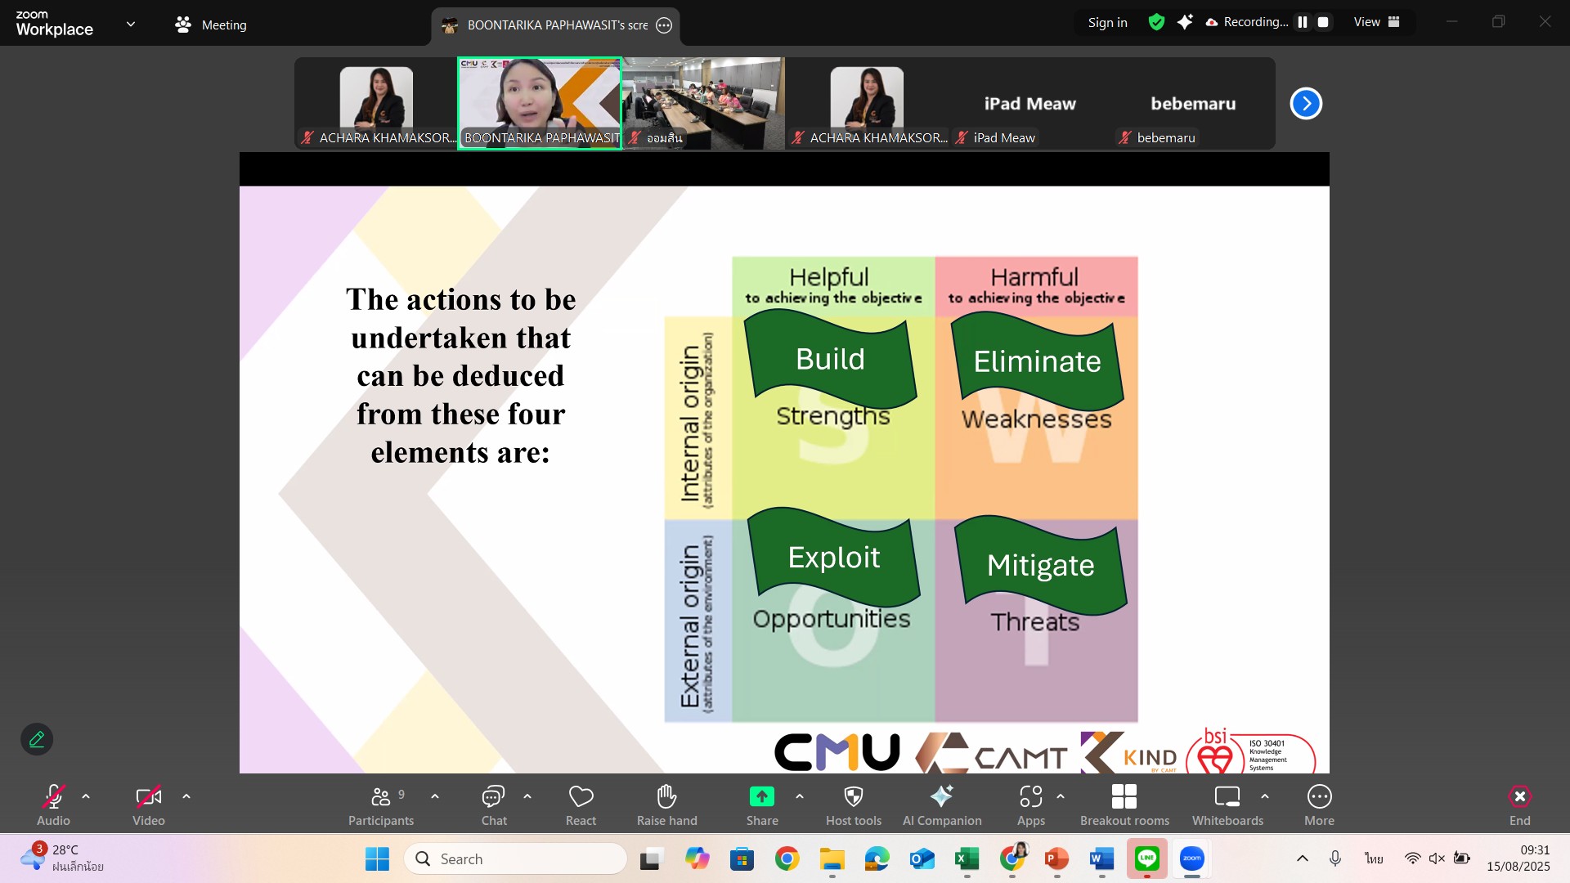Open LINE from the taskbar
This screenshot has width=1570, height=883.
(1146, 858)
